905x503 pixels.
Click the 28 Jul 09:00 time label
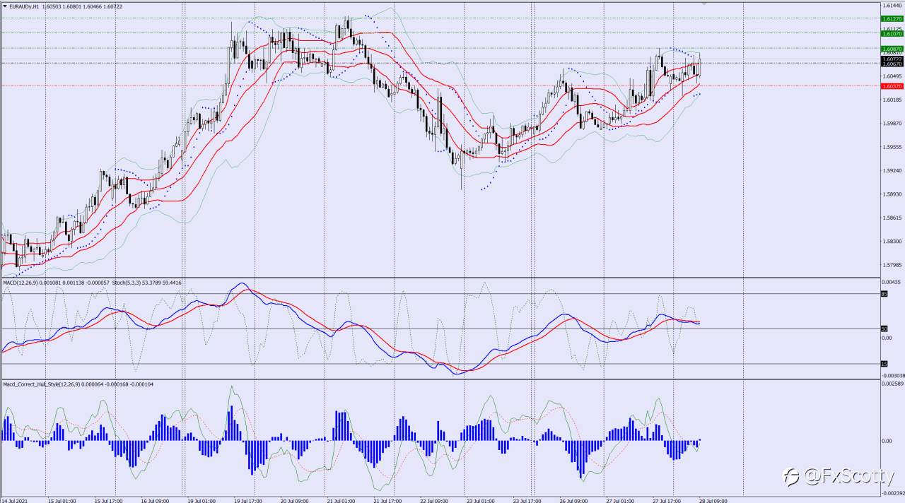pyautogui.click(x=714, y=499)
